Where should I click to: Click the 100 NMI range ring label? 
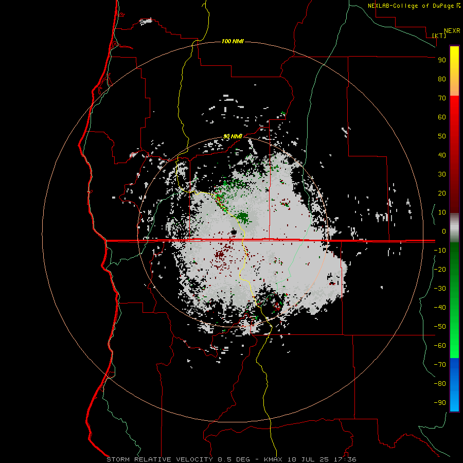point(233,41)
